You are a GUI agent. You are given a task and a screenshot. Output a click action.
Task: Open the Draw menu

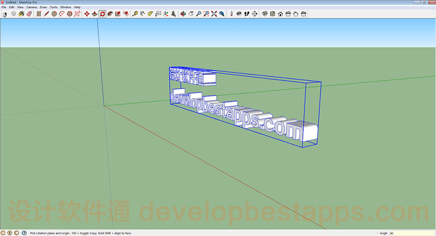pos(43,7)
